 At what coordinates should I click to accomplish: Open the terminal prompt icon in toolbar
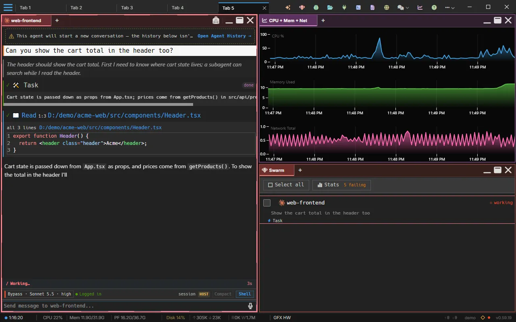358,7
